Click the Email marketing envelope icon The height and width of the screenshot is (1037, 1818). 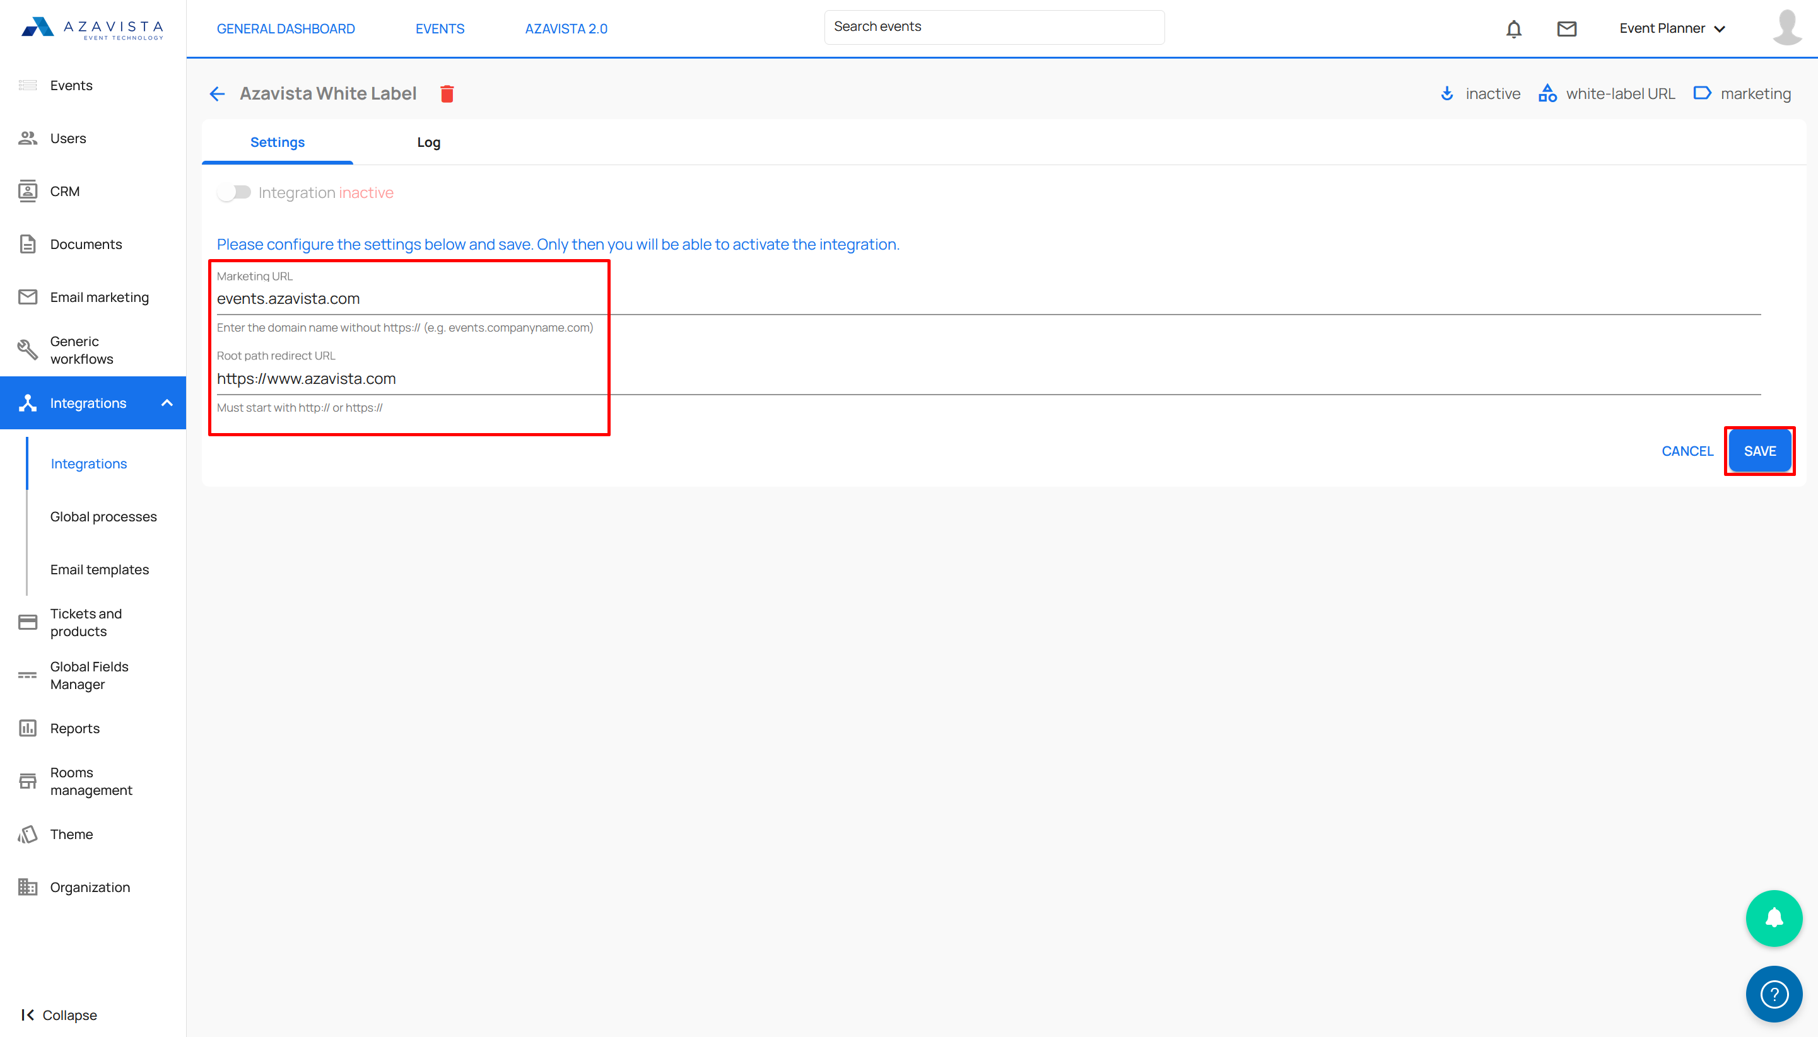(28, 297)
